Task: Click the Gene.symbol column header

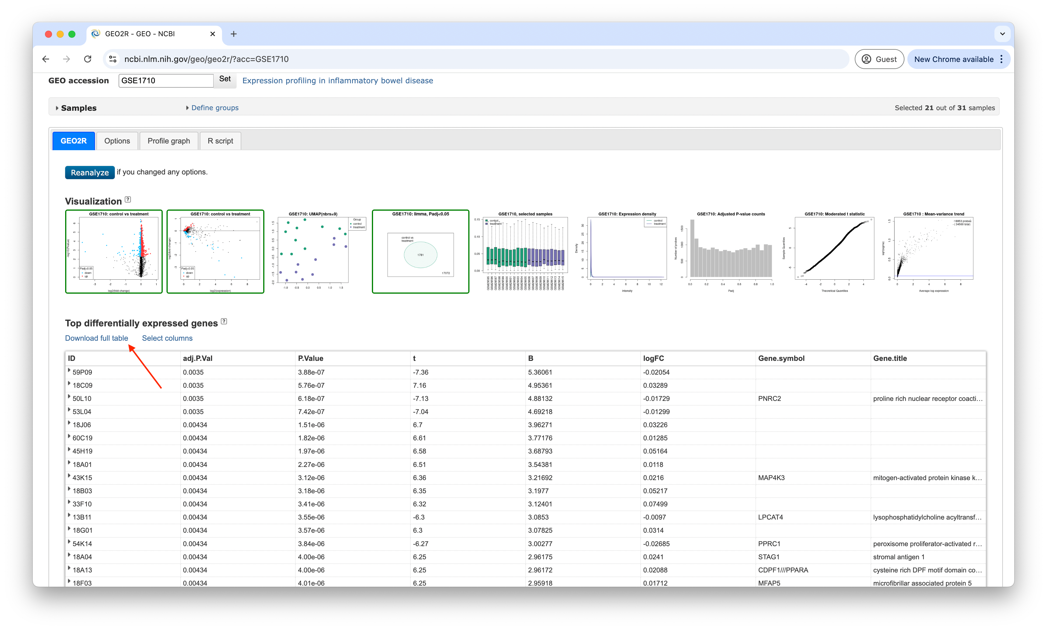Action: pos(813,358)
